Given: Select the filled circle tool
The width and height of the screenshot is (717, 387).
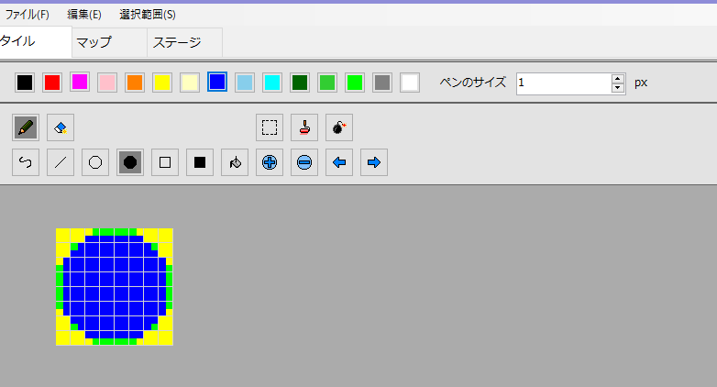Looking at the screenshot, I should [x=130, y=162].
